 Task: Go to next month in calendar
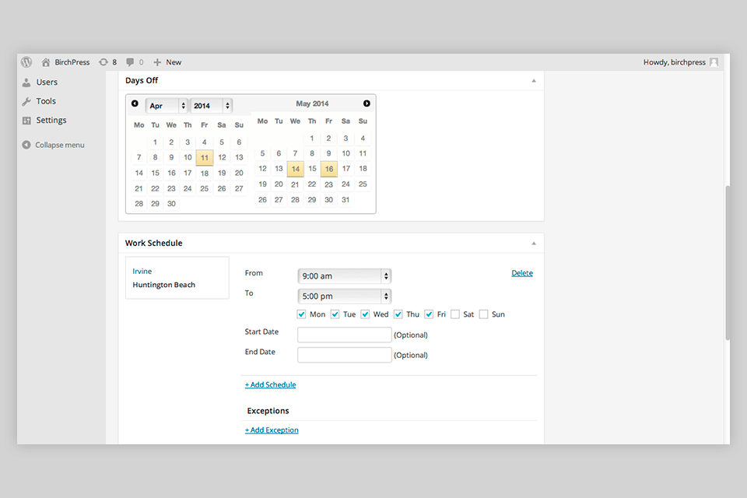pos(366,103)
